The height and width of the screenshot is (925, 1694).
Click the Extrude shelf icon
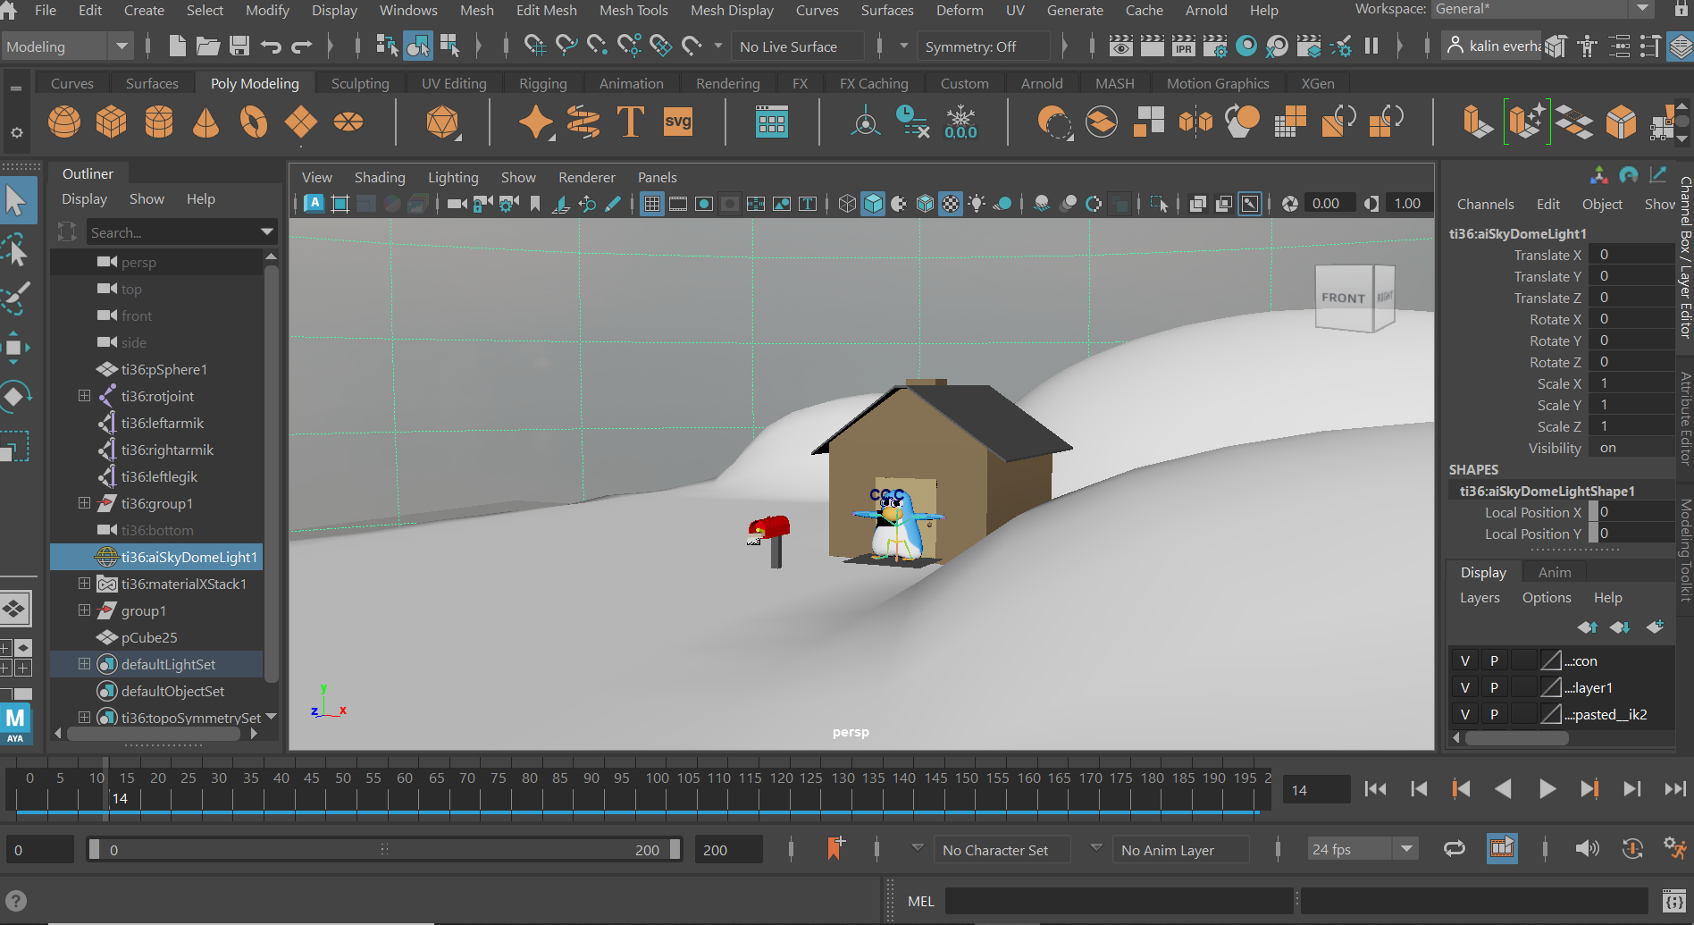[1477, 122]
